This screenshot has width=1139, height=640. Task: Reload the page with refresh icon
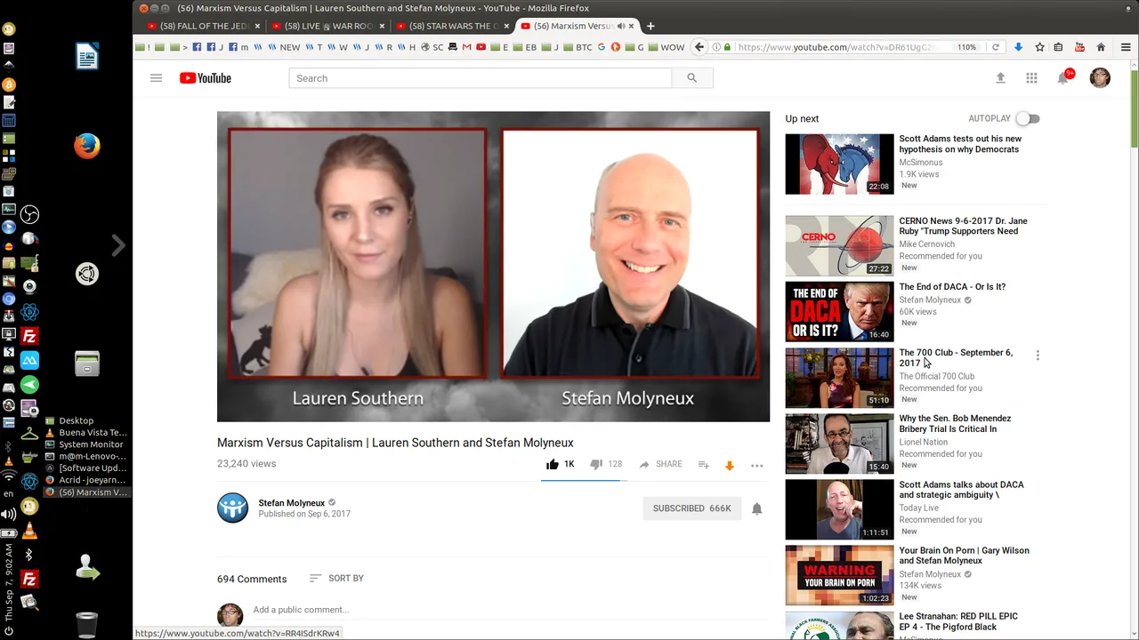(x=995, y=47)
